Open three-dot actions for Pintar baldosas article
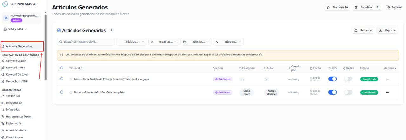 pos(387,92)
